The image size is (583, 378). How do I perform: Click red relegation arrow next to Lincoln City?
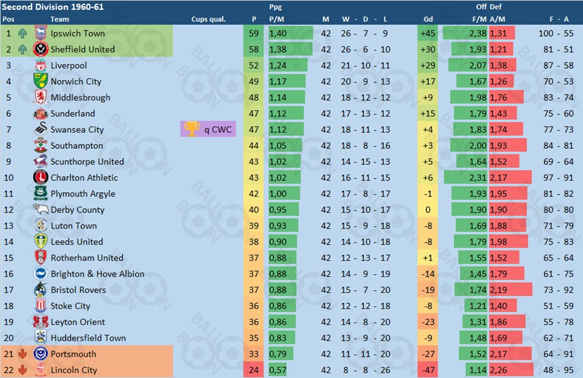[x=23, y=370]
